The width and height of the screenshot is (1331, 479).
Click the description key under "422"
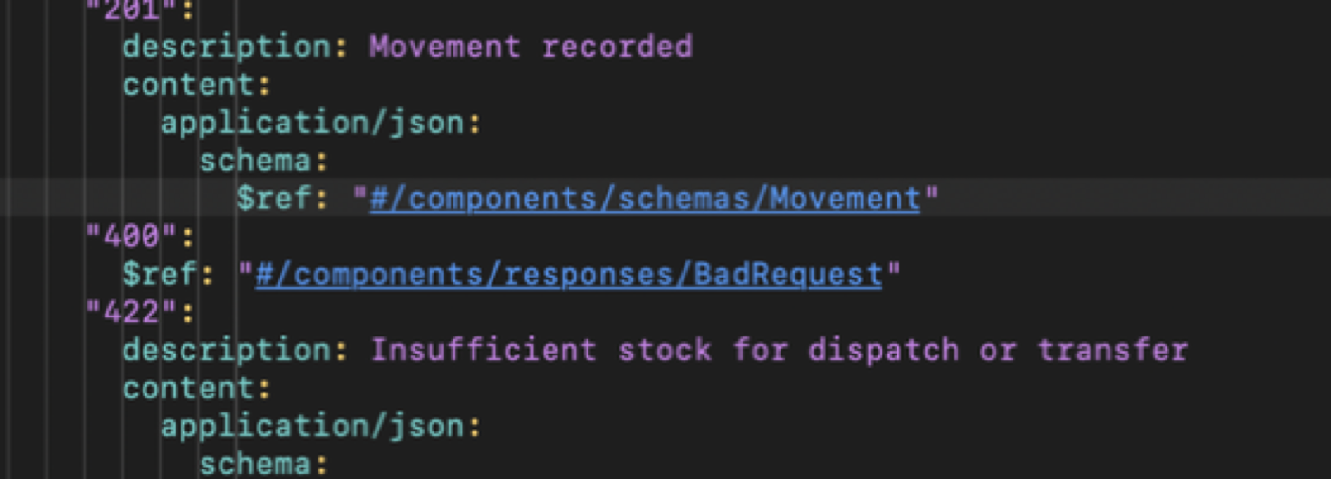click(x=226, y=352)
